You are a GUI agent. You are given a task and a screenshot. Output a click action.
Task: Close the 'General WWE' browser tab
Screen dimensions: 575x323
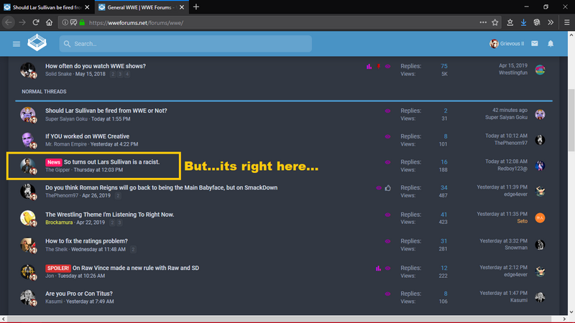pos(182,7)
